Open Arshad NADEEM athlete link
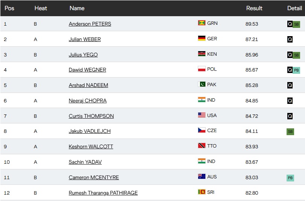Image resolution: width=305 pixels, height=201 pixels. click(x=88, y=85)
